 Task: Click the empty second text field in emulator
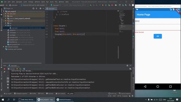(x=158, y=27)
